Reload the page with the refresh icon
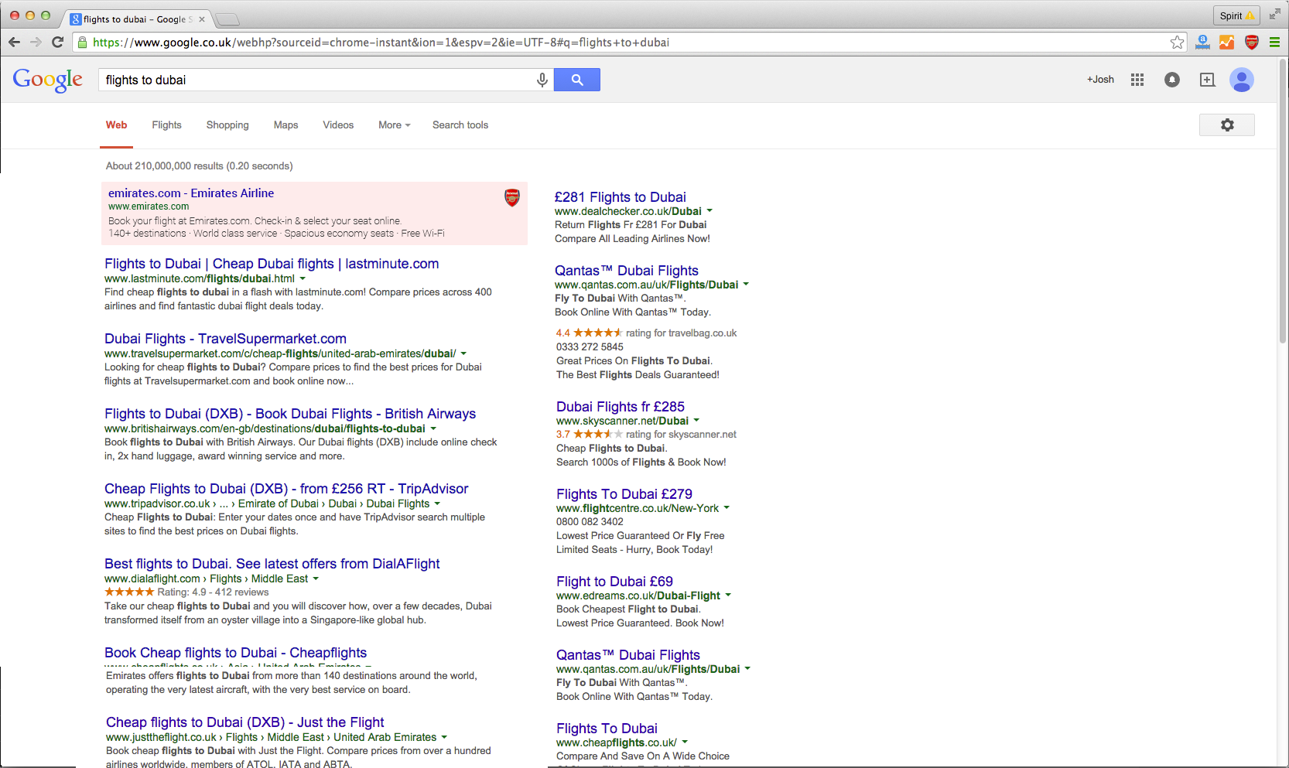1289x768 pixels. (57, 42)
